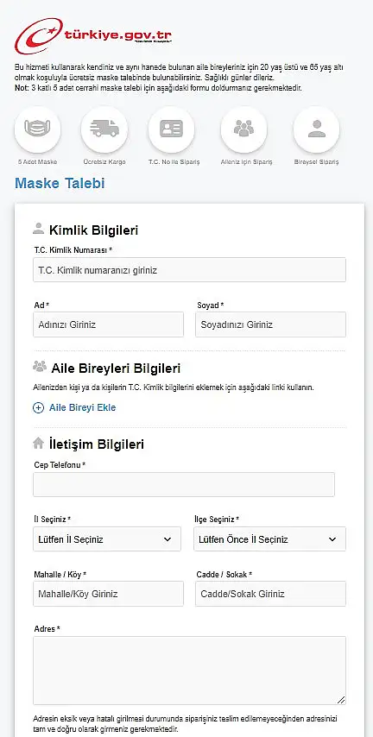Click the person icon beside Kimlik Bilgileri
Viewport: 373px width, 737px height.
coord(38,229)
